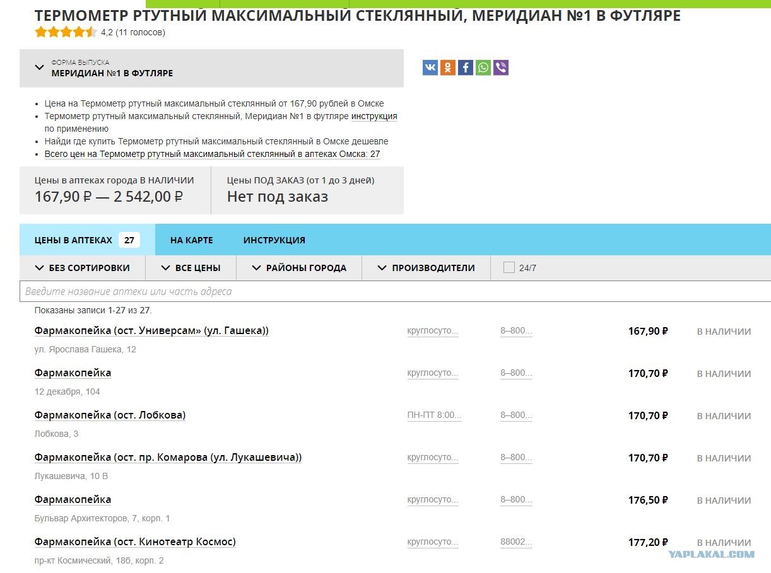Click the price 176,50 ₽
This screenshot has width=771, height=573.
[x=648, y=501]
